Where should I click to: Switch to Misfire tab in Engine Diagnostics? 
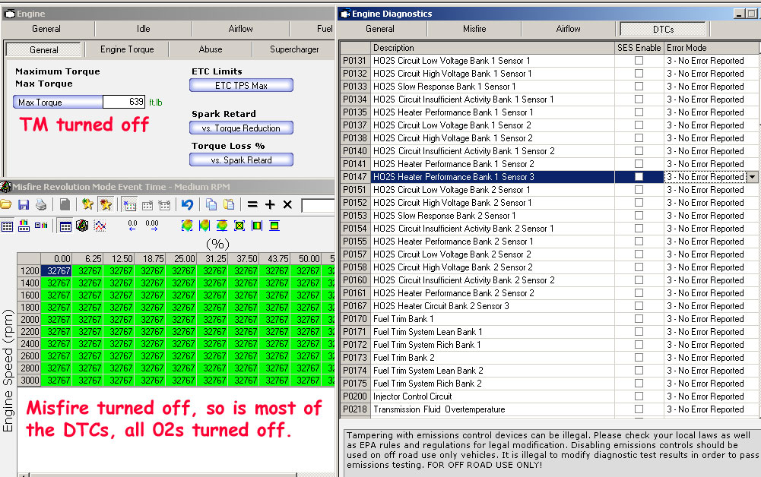click(474, 29)
